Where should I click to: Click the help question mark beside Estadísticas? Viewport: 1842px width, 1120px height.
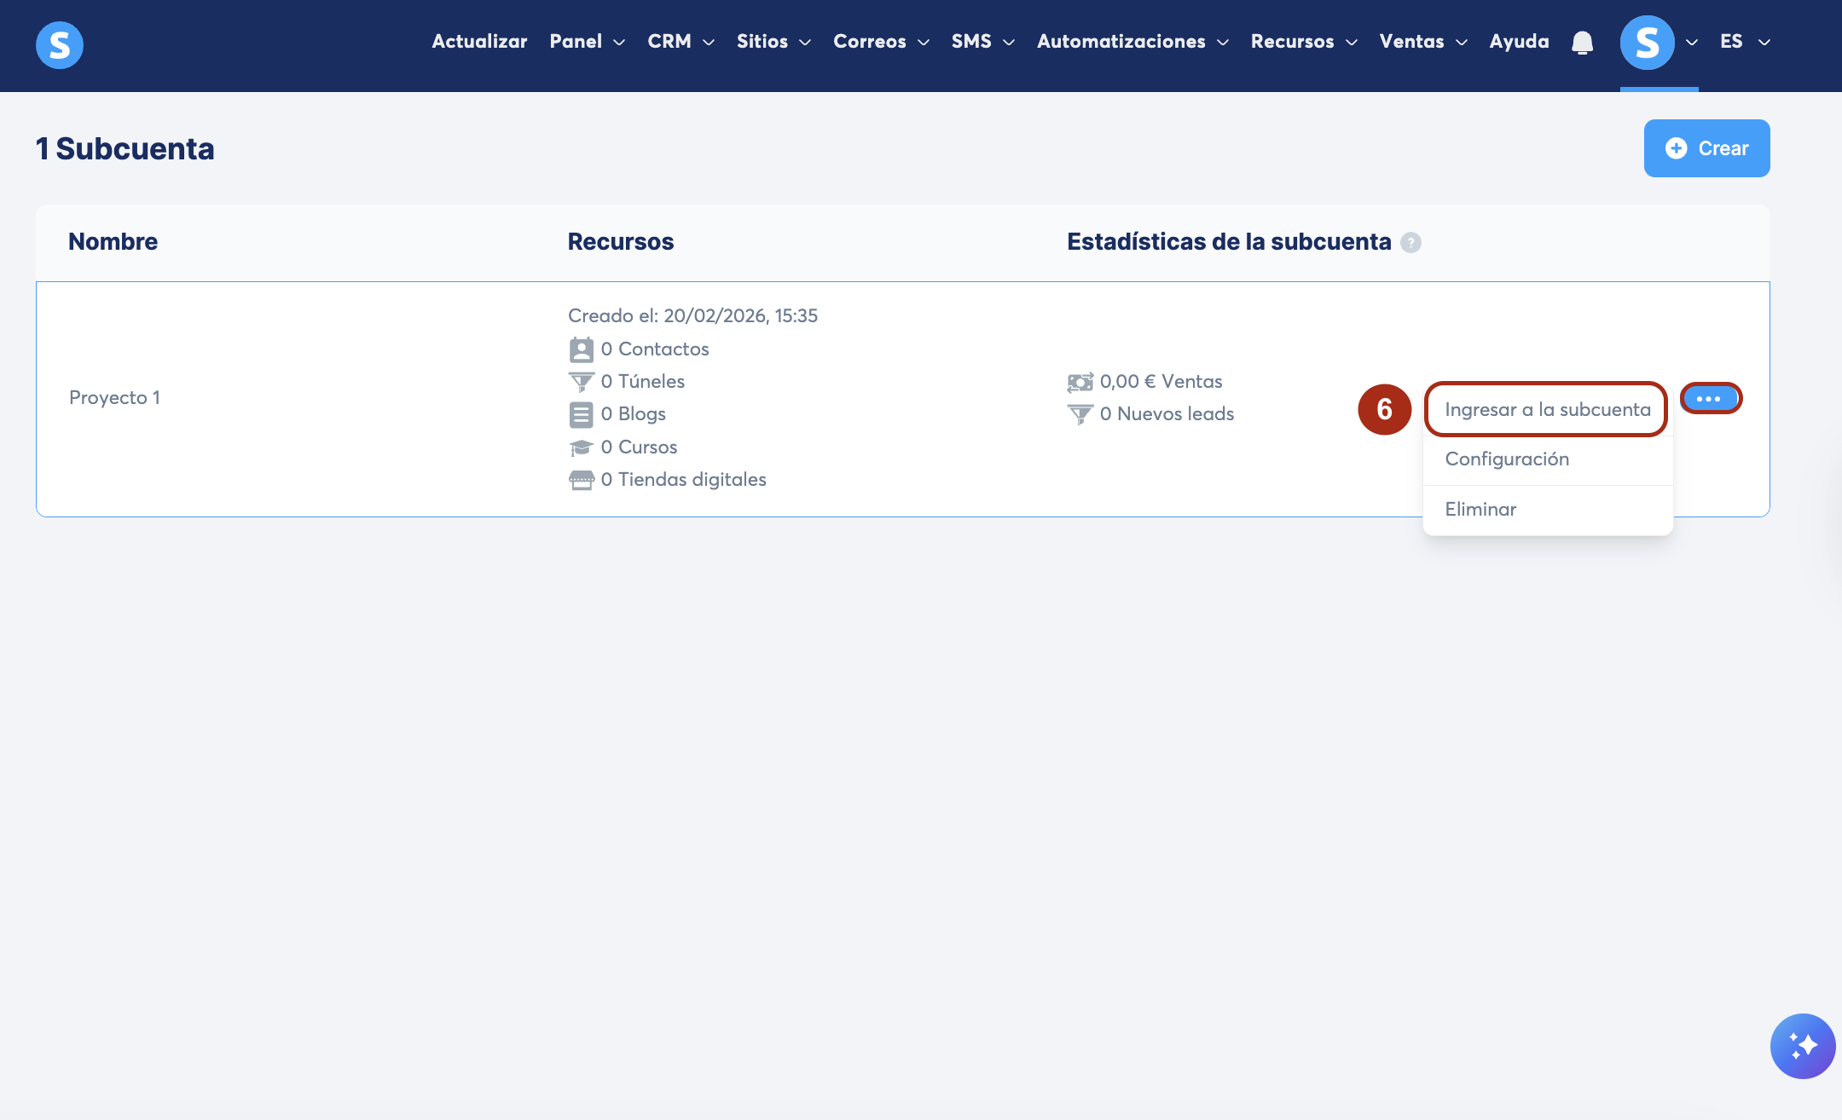(1411, 243)
